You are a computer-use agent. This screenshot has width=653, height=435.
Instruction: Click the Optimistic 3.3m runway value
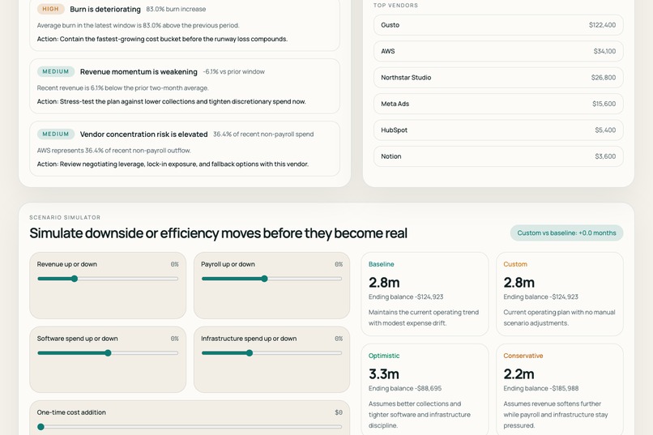pos(383,373)
